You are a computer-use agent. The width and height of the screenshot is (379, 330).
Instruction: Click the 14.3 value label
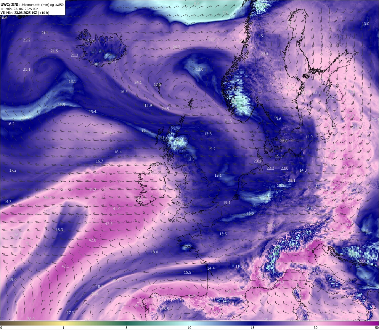8,202
